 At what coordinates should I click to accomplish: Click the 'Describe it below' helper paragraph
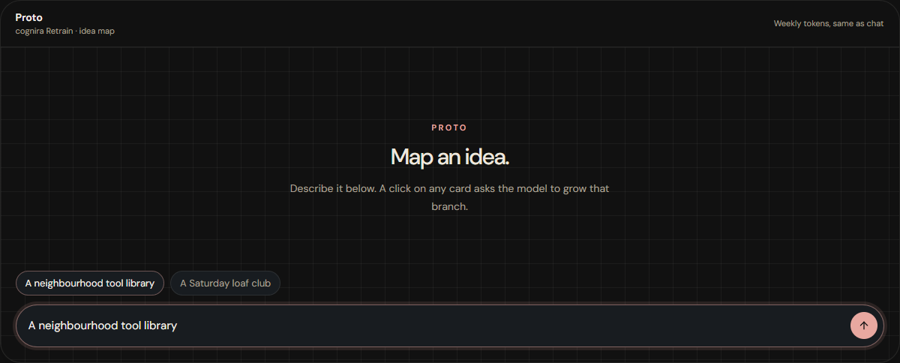(x=450, y=197)
